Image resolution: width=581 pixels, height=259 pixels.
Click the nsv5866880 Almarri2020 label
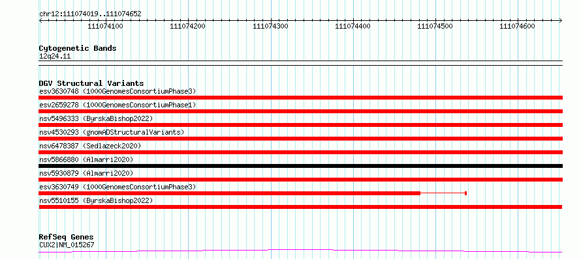click(x=86, y=159)
